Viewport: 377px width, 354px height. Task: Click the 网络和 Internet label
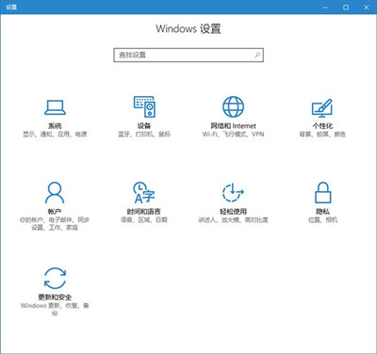(233, 126)
